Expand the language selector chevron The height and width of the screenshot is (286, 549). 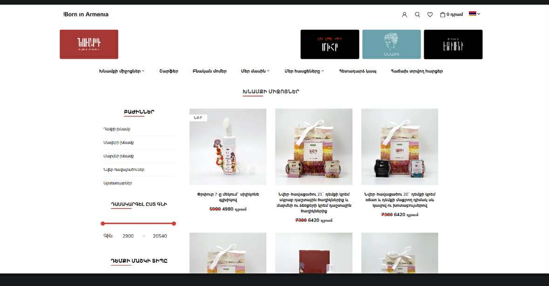tap(479, 14)
